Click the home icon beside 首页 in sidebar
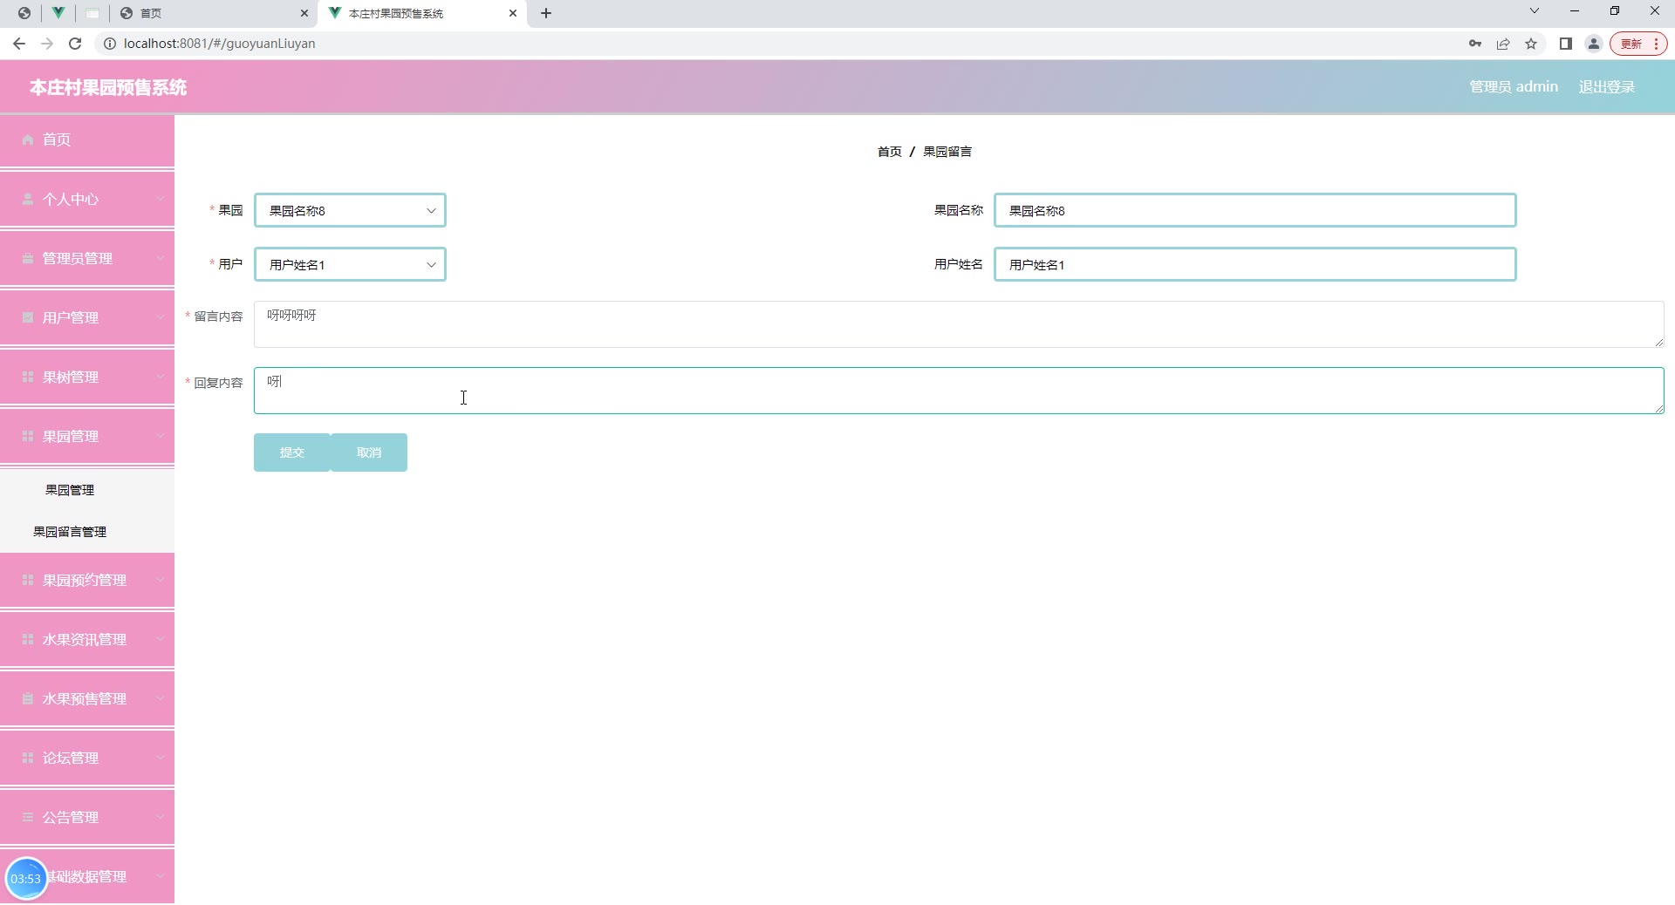 (28, 139)
